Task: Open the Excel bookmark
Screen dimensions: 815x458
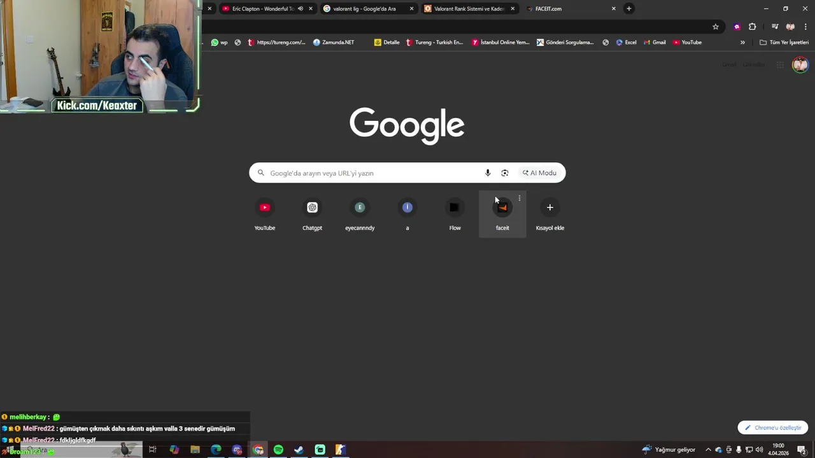Action: pyautogui.click(x=627, y=43)
